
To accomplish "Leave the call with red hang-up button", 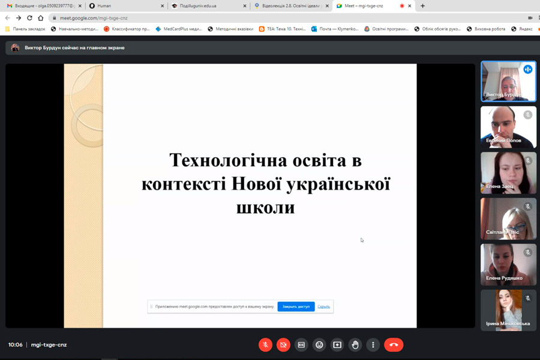I will click(x=394, y=345).
